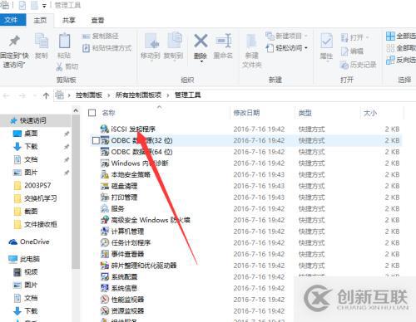Click the OneDrive cloud icon in sidebar
416x322 pixels.
pos(13,242)
